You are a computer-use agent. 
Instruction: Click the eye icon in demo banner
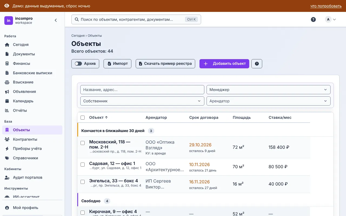coord(7,6)
